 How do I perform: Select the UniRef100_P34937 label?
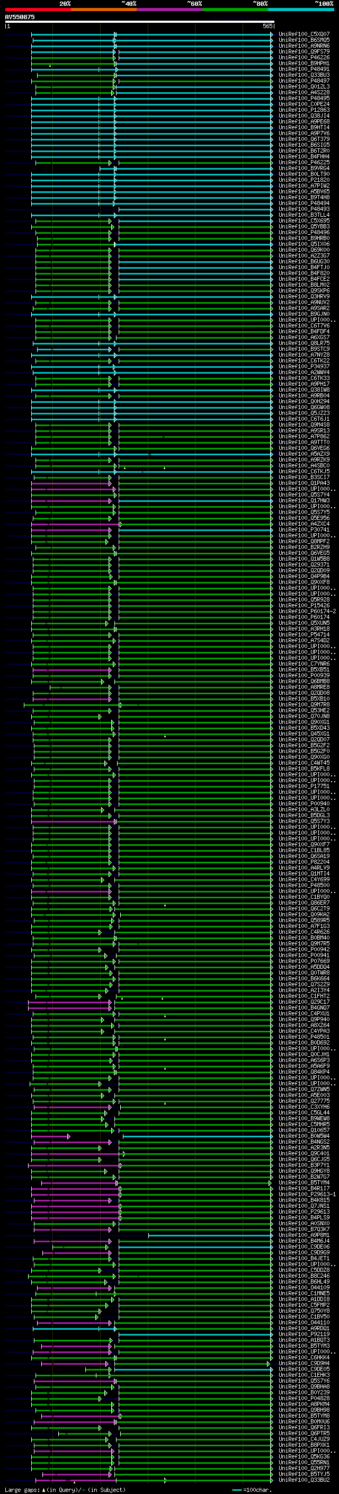(x=304, y=366)
